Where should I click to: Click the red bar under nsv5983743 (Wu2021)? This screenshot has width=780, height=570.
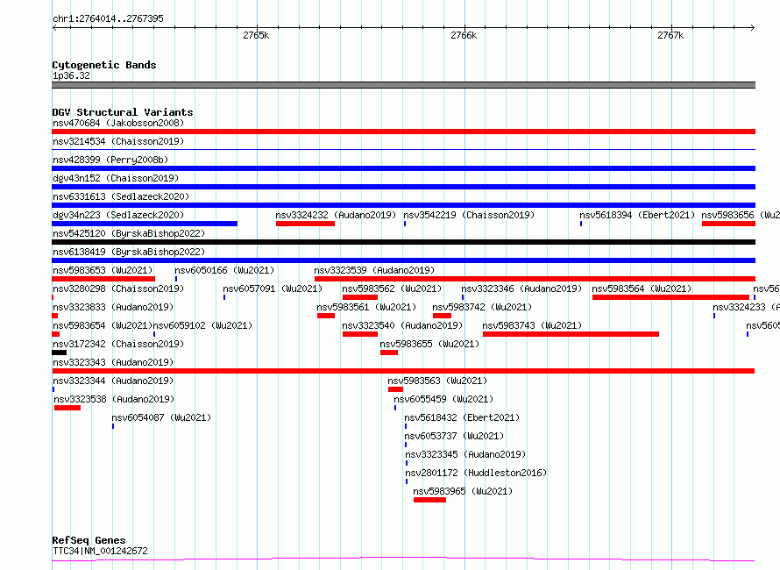pyautogui.click(x=571, y=334)
